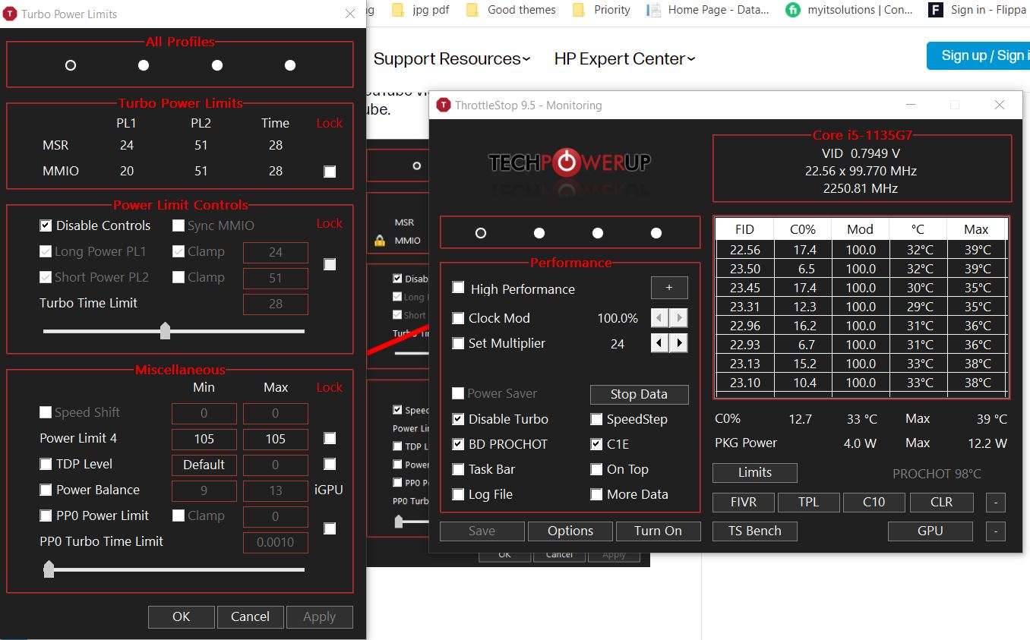
Task: Click OK in Turbo Power Limits
Action: [182, 616]
